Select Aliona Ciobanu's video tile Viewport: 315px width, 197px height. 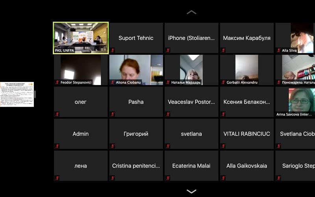click(x=136, y=69)
